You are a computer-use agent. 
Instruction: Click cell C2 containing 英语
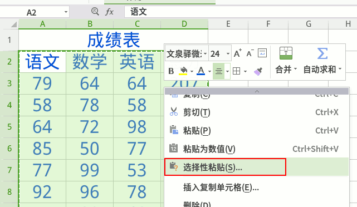[137, 62]
